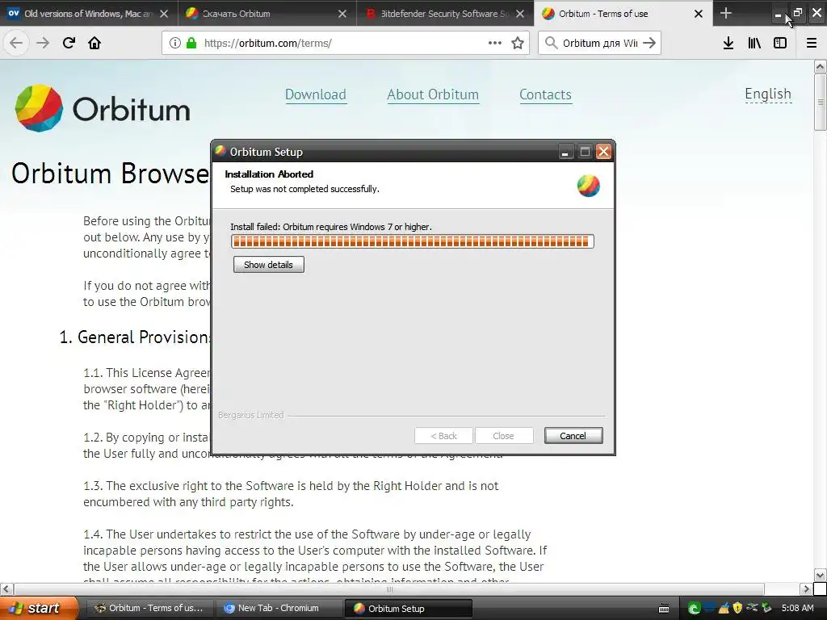The height and width of the screenshot is (620, 827).
Task: Click Cancel in the Orbitum Setup dialog
Action: pyautogui.click(x=573, y=436)
